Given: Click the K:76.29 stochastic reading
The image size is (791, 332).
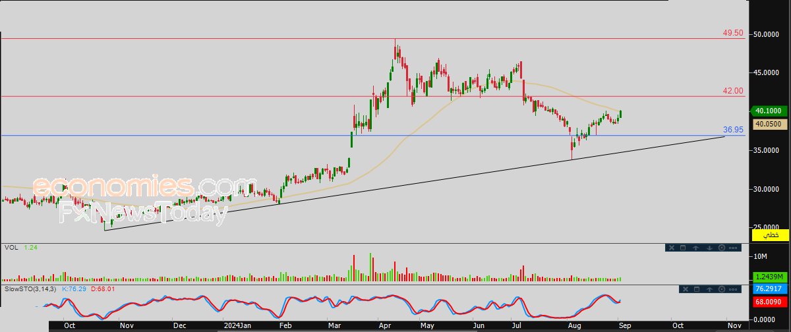Looking at the screenshot, I should pos(76,289).
